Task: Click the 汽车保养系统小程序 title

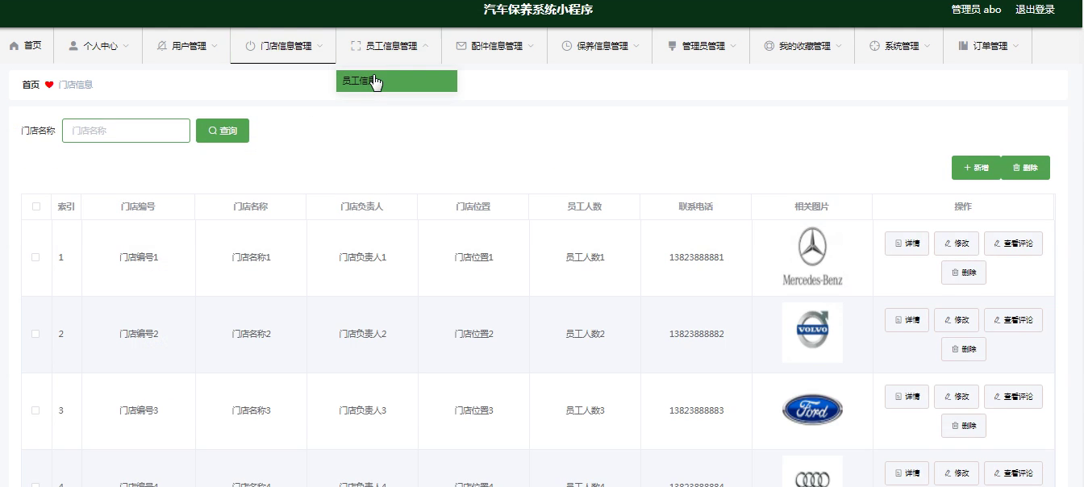Action: pos(539,10)
